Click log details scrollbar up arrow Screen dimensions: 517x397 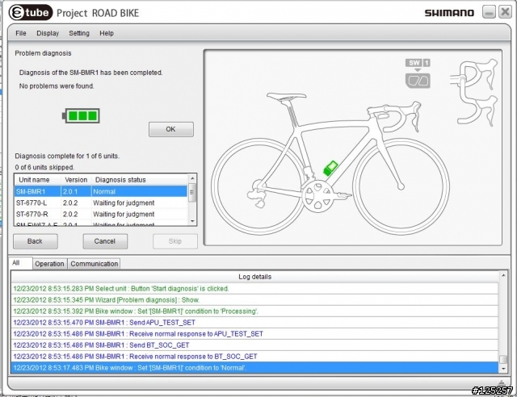pyautogui.click(x=503, y=275)
